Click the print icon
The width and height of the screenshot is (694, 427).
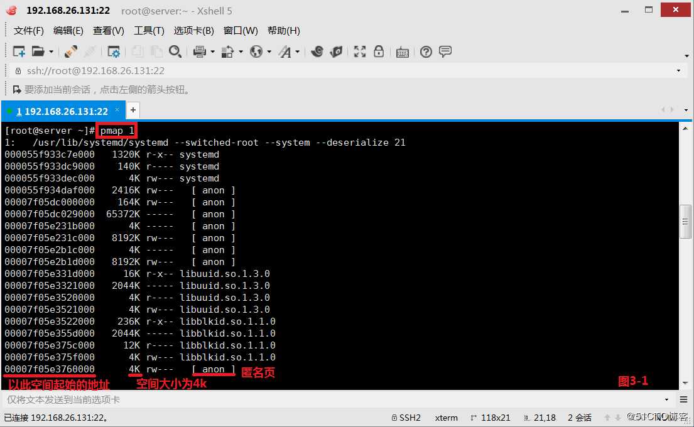[x=200, y=51]
